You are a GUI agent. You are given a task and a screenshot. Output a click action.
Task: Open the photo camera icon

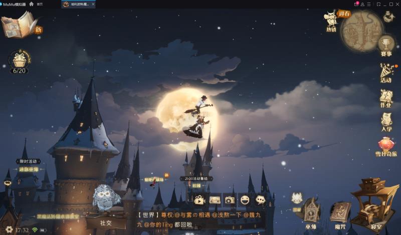point(230,200)
